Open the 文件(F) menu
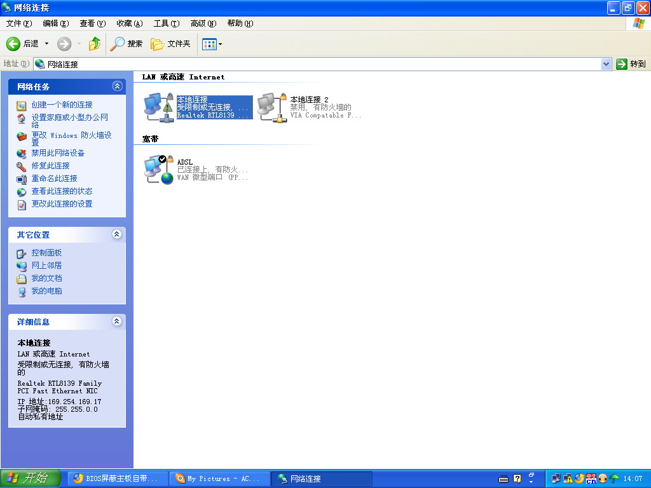The width and height of the screenshot is (651, 488). click(18, 24)
